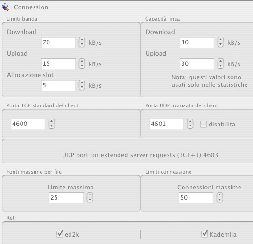Decrease Limite massimo sources with down arrow
Viewport: 253px width, 244px height.
[x=90, y=200]
